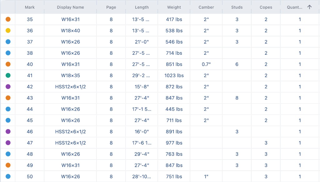Click the green dot for mark 41
The width and height of the screenshot is (320, 182).
(x=8, y=75)
